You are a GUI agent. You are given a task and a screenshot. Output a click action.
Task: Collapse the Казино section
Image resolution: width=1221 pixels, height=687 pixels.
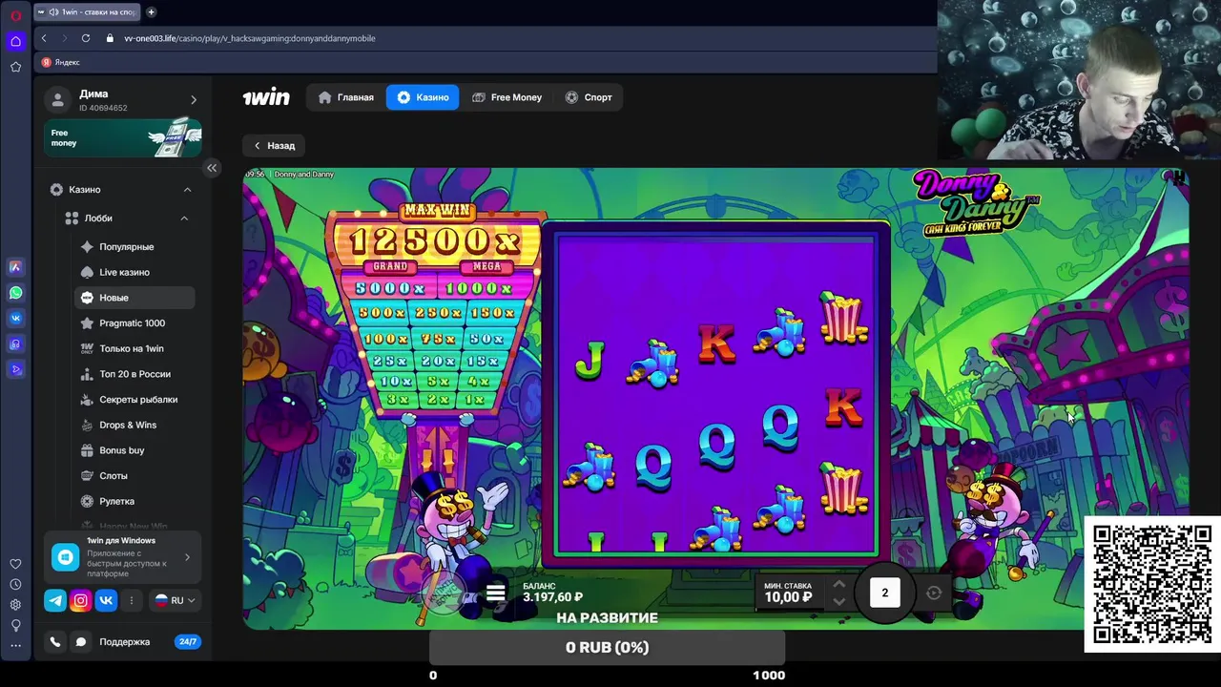(x=187, y=190)
